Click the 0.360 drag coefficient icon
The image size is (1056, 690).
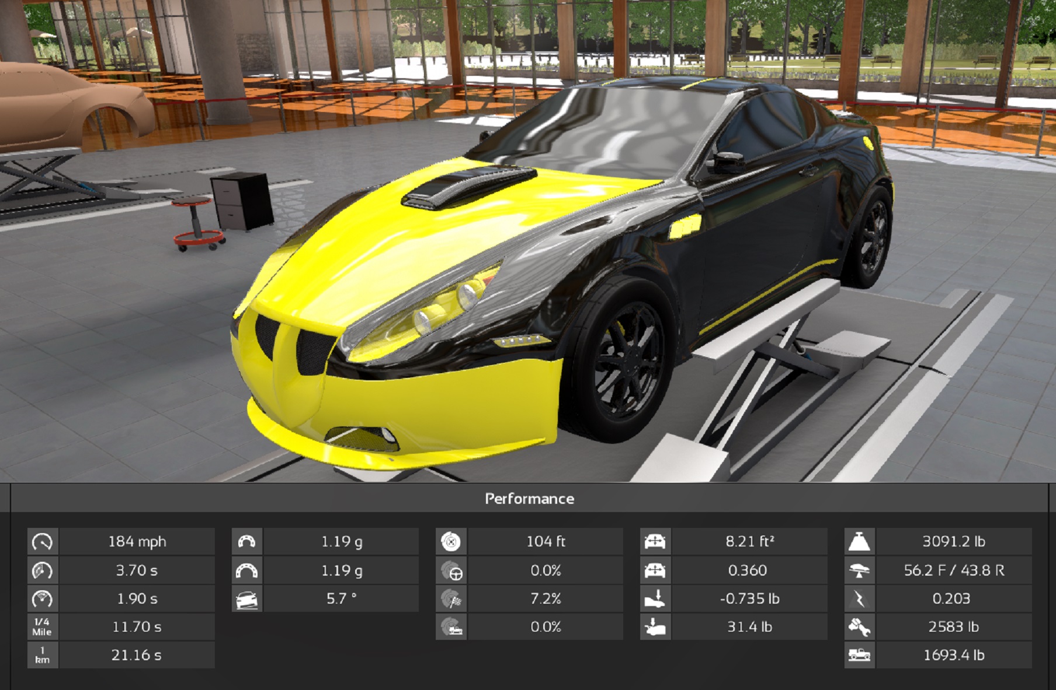tap(655, 570)
